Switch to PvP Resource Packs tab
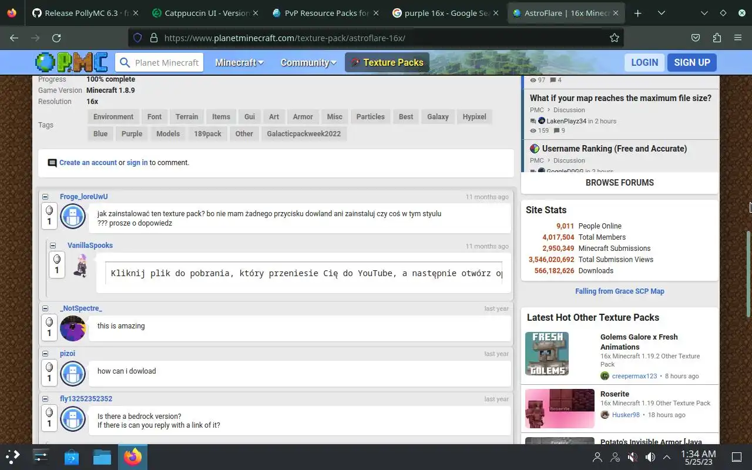752x470 pixels. (326, 13)
